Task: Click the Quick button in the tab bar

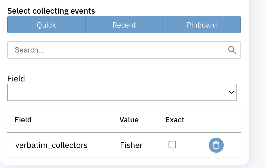Action: tap(46, 25)
